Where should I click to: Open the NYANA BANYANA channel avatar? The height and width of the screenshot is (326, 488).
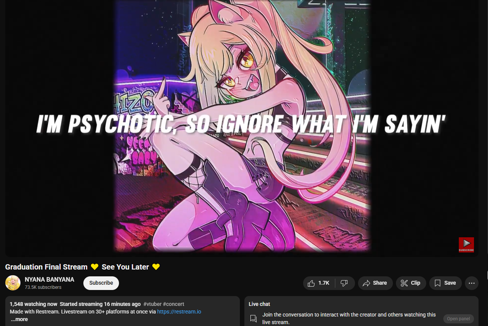click(13, 283)
